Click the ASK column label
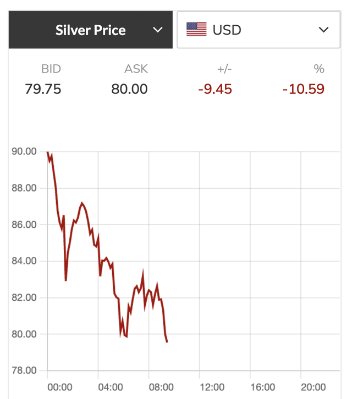Image resolution: width=363 pixels, height=399 pixels. point(136,69)
